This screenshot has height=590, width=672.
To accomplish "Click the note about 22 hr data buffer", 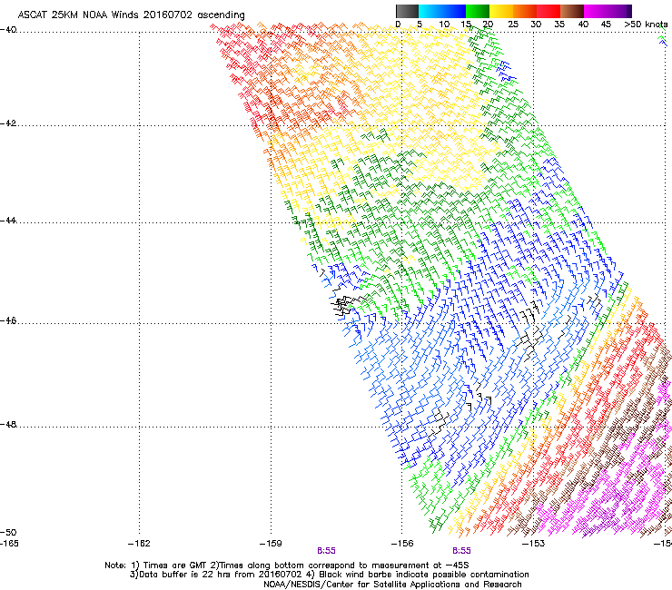I will pos(329,575).
